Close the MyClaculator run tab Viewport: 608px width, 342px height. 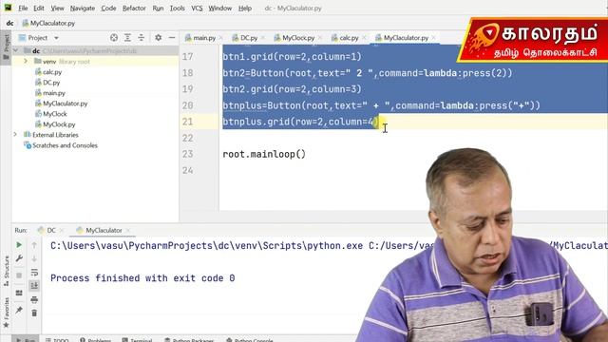[128, 230]
